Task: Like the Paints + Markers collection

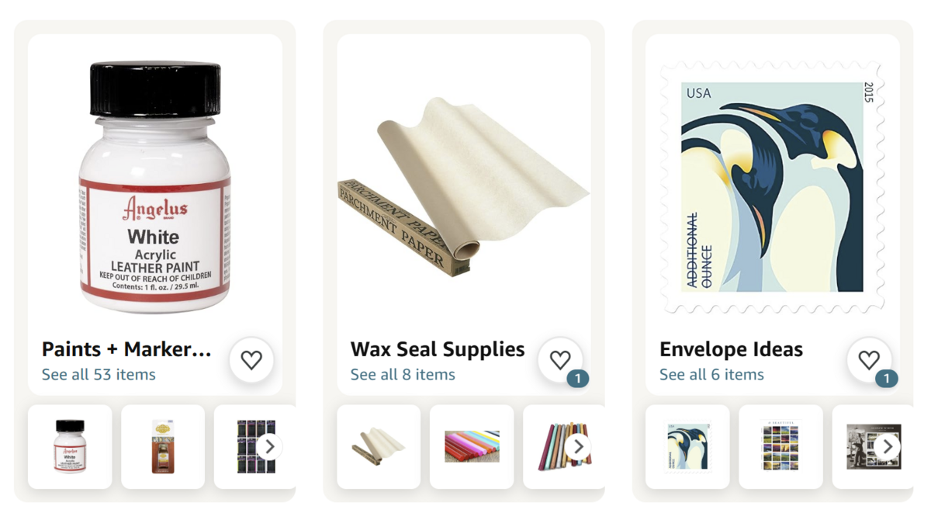Action: [x=251, y=360]
